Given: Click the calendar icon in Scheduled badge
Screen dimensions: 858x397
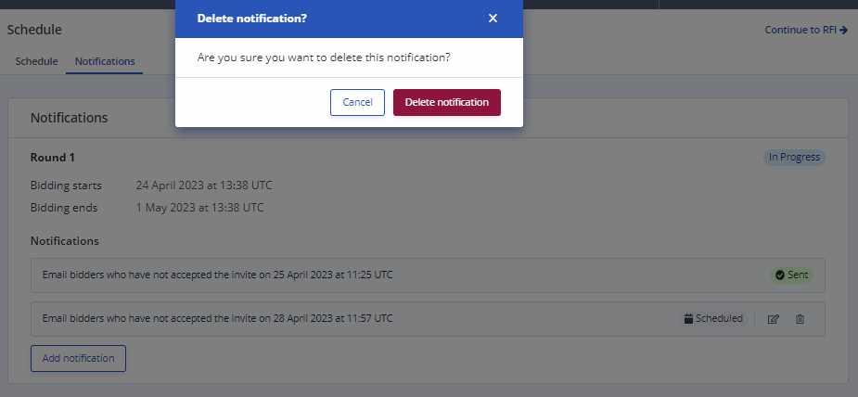Looking at the screenshot, I should click(x=688, y=319).
